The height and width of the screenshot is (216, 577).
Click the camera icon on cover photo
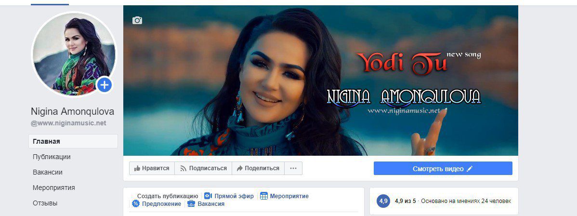click(137, 20)
